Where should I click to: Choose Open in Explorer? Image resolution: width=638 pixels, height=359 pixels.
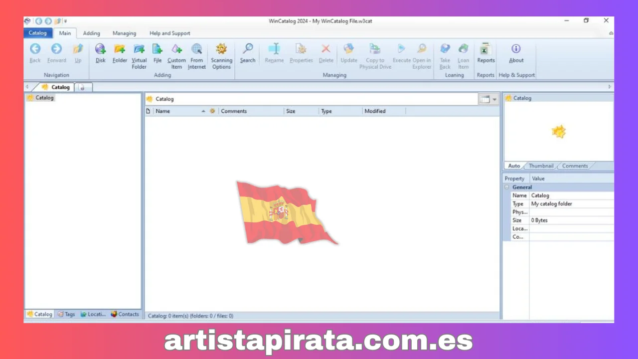click(x=422, y=49)
